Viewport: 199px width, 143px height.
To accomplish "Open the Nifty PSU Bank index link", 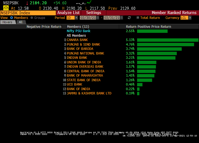I will tap(78, 31).
